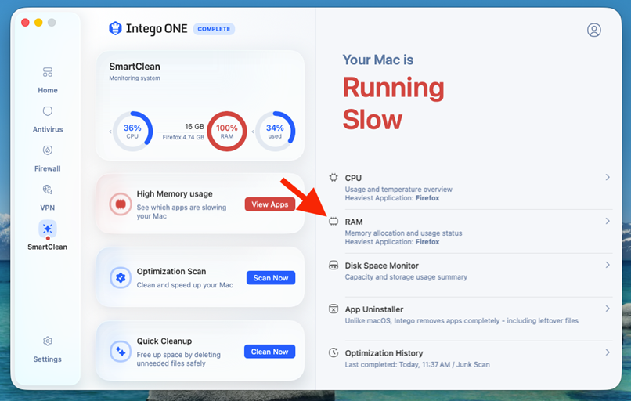Image resolution: width=631 pixels, height=401 pixels.
Task: Click the 34% used disk gauge
Action: (x=276, y=132)
